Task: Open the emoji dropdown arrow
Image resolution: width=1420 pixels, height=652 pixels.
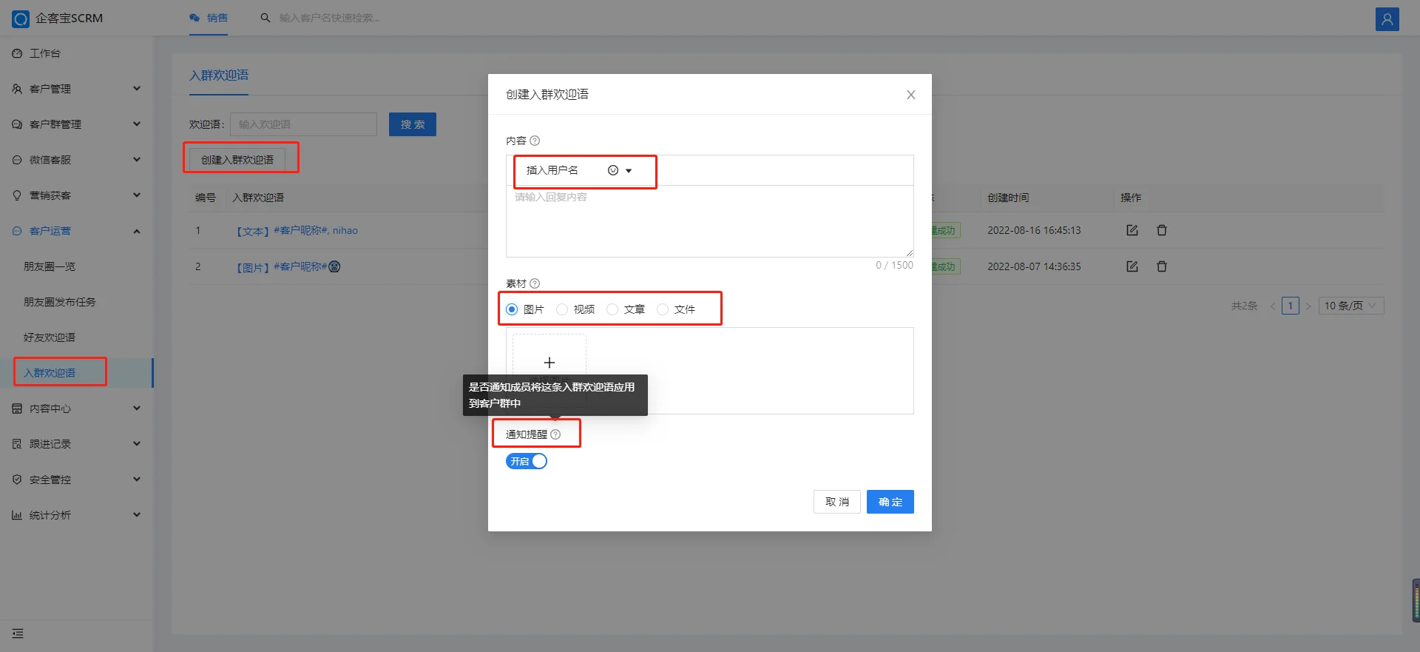Action: coord(629,171)
